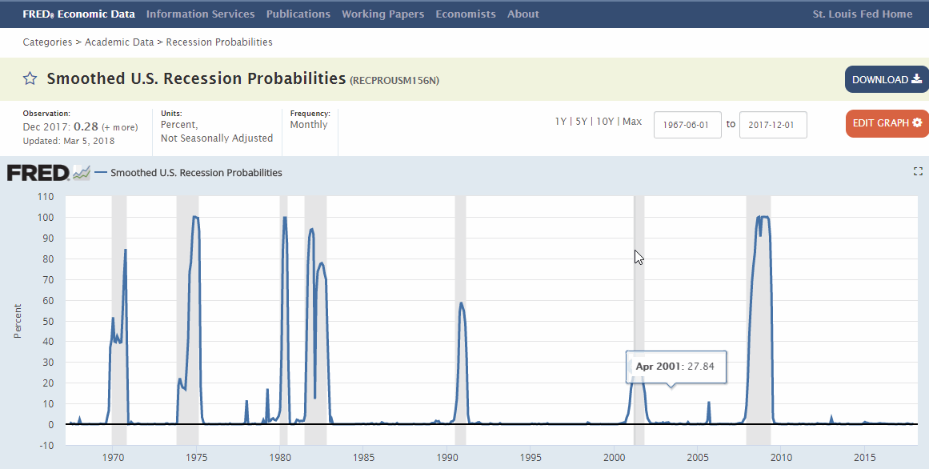Open Information Services menu
The height and width of the screenshot is (469, 929).
pyautogui.click(x=200, y=14)
